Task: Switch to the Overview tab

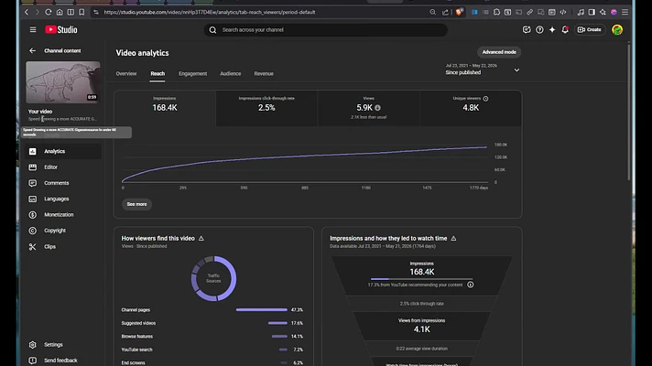Action: pyautogui.click(x=126, y=74)
